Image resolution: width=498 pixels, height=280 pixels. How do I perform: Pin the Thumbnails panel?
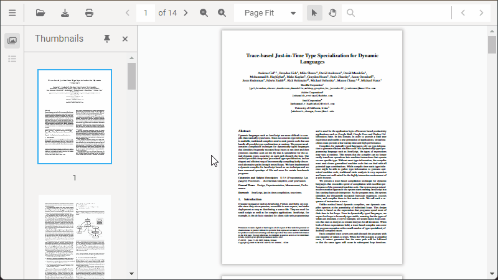tap(106, 39)
